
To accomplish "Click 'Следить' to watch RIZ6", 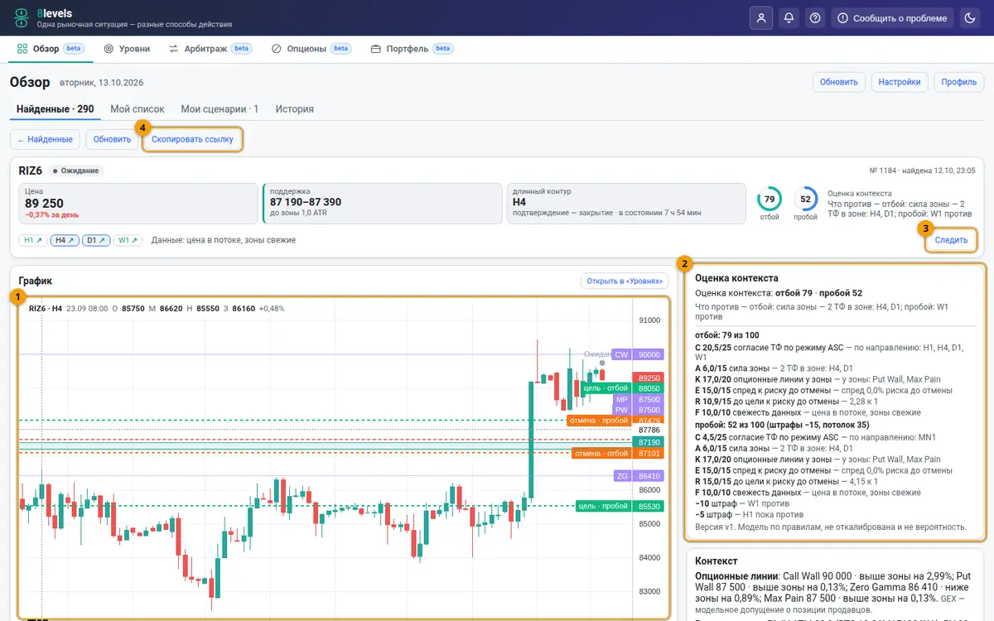I will click(951, 240).
